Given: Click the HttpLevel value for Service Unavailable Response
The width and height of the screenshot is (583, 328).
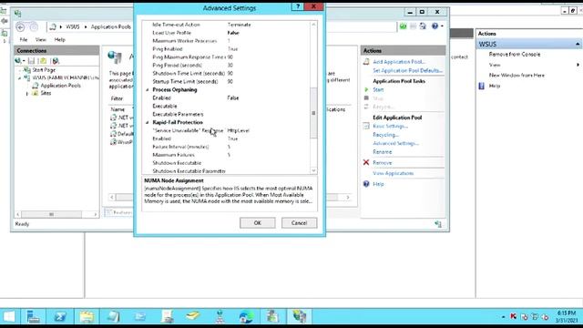Looking at the screenshot, I should pos(239,130).
